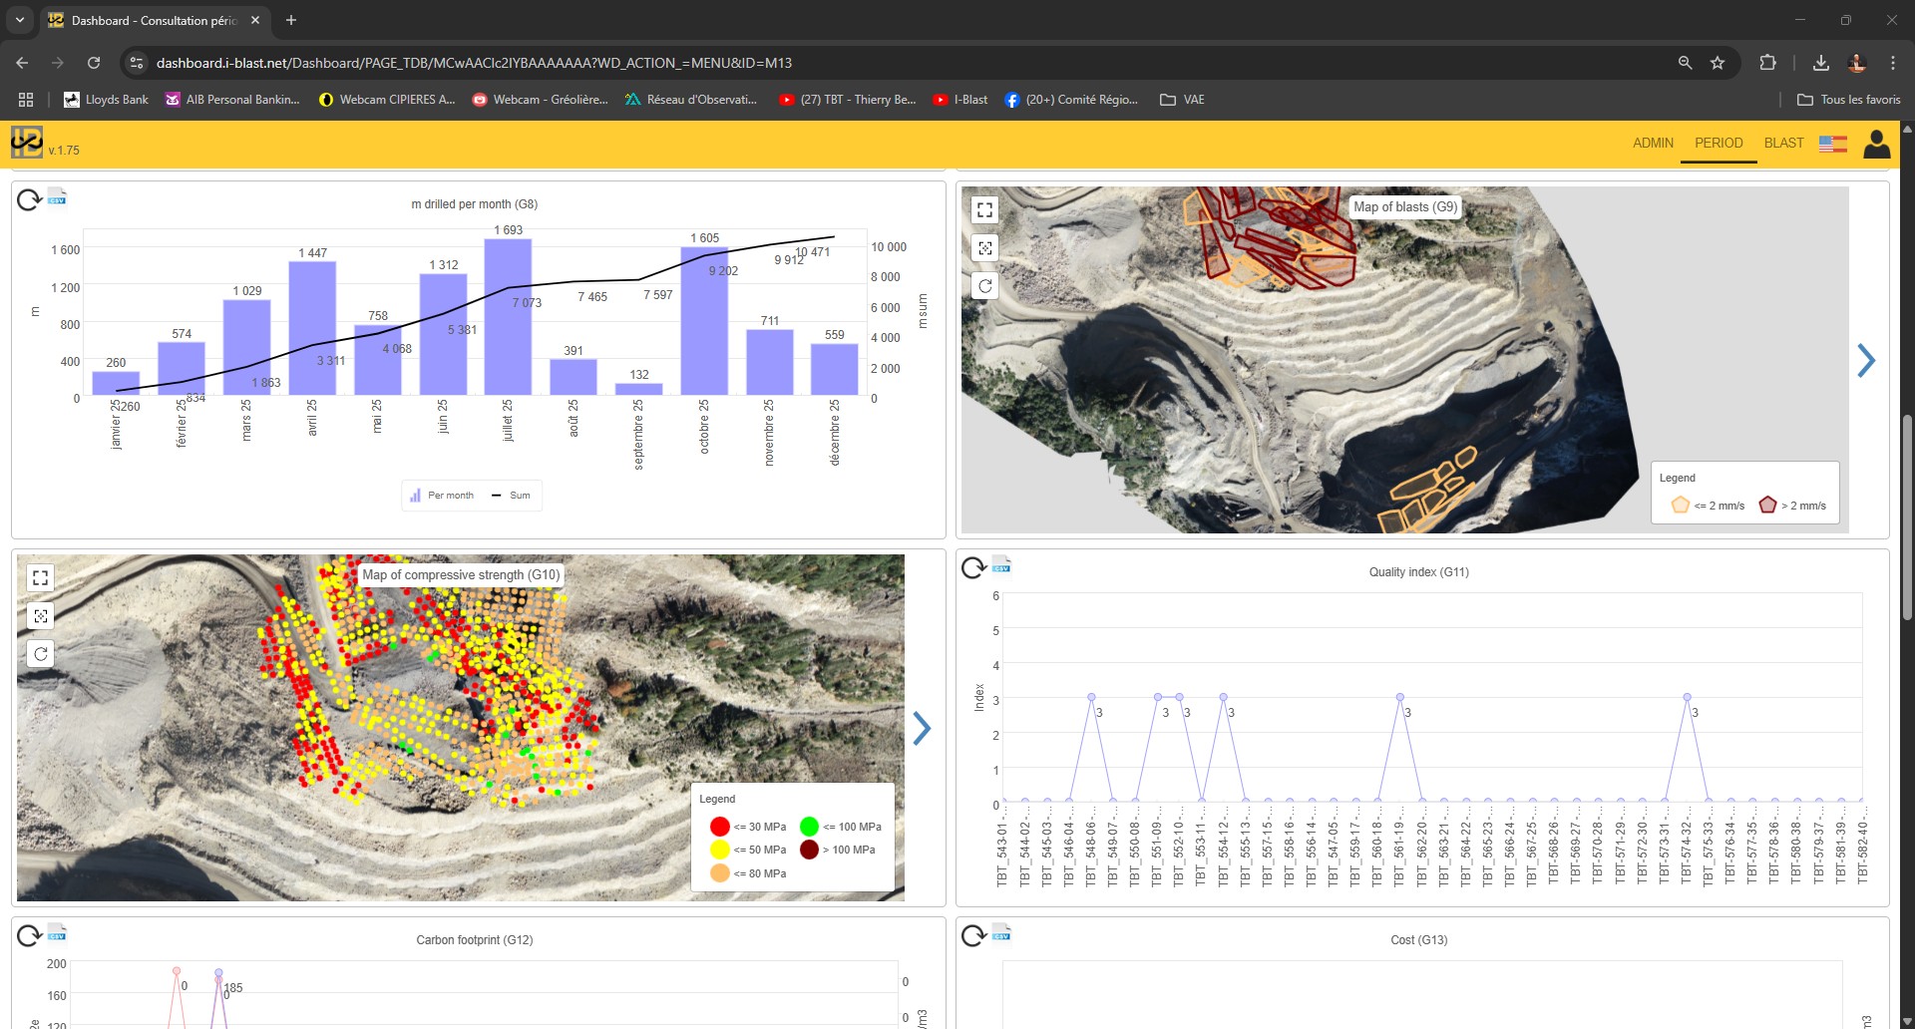Open the user profile icon

pos(1876,144)
